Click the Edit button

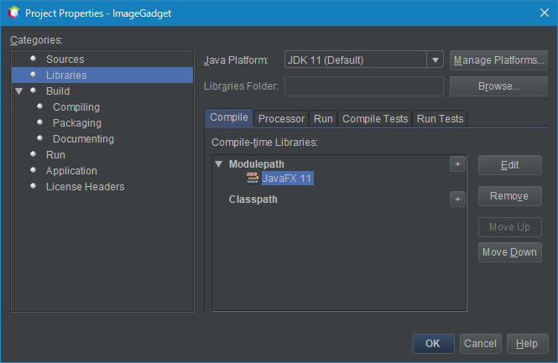pyautogui.click(x=509, y=165)
